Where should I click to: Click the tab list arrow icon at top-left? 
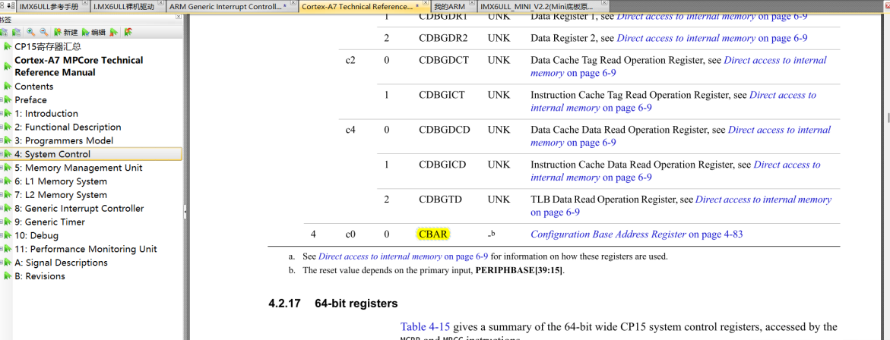click(x=11, y=5)
